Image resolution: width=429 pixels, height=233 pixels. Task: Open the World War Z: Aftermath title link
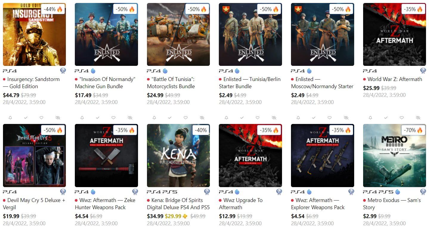[395, 79]
